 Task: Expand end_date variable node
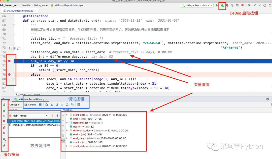click(67, 138)
